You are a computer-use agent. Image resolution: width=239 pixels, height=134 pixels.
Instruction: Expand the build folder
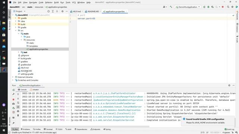point(16,24)
